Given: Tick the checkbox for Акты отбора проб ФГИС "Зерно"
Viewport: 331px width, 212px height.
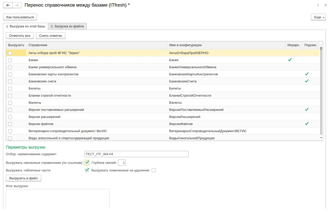Looking at the screenshot, I should pos(10,53).
